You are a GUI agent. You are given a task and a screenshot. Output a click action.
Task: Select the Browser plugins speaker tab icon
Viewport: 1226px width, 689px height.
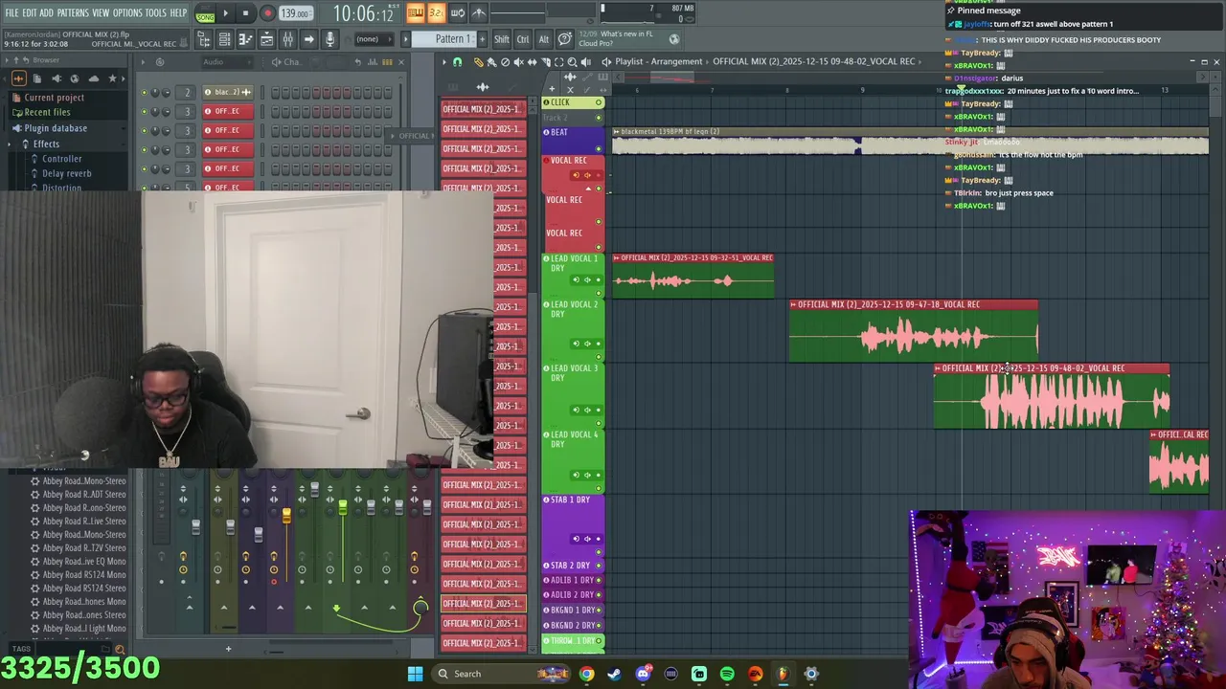[x=56, y=78]
